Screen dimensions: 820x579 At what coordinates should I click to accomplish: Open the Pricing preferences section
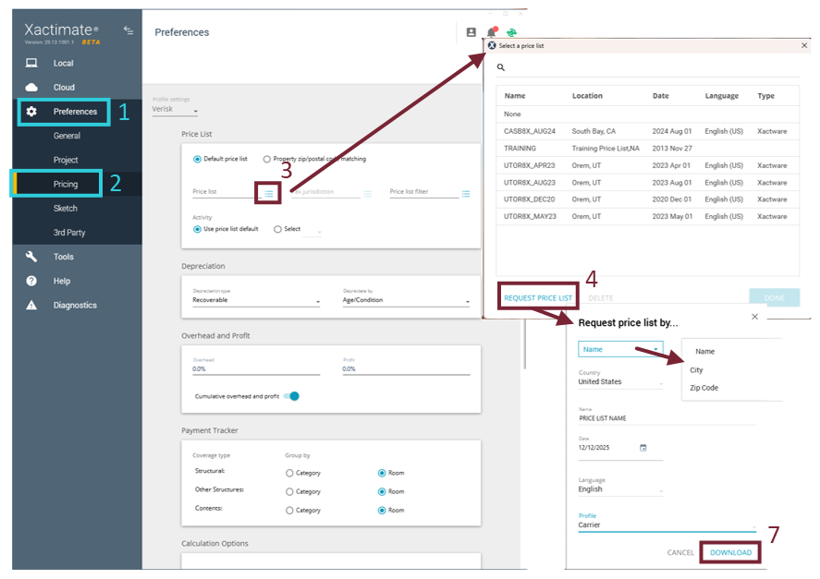coord(66,184)
